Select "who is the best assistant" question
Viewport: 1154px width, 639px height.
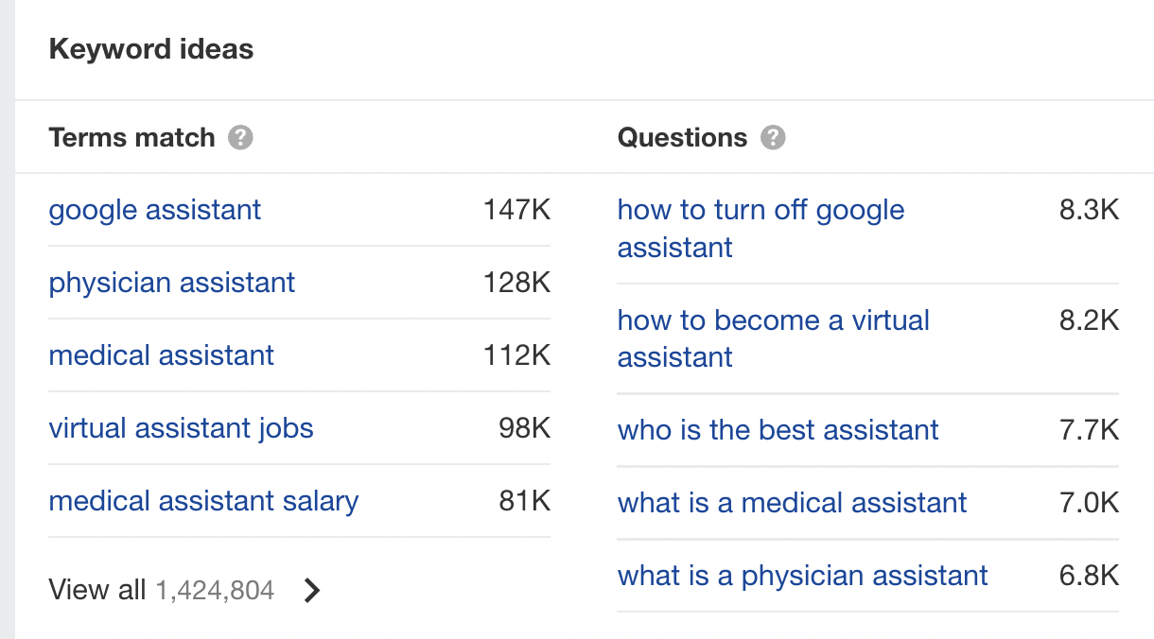coord(778,430)
